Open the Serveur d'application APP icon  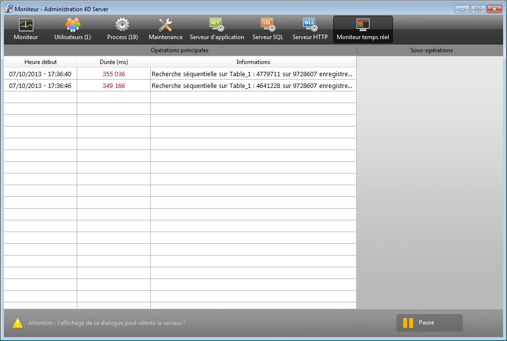pos(216,25)
